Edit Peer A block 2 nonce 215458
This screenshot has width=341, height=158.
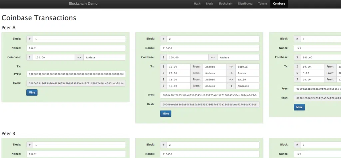coord(210,48)
